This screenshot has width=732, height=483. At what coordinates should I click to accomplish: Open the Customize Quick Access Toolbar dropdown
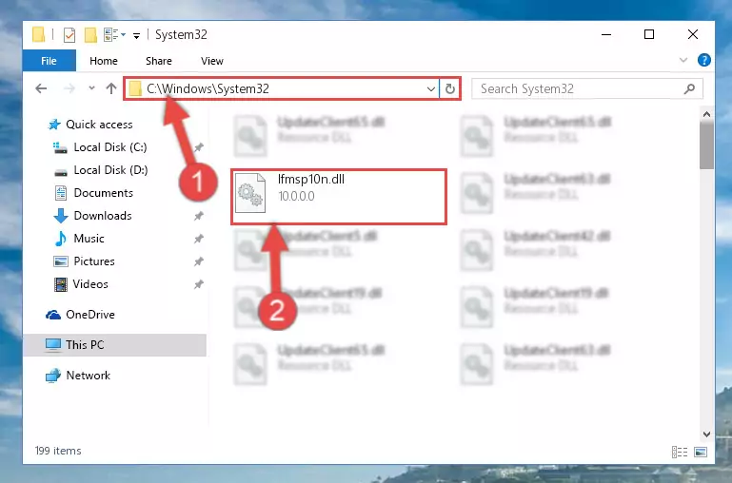click(x=136, y=35)
